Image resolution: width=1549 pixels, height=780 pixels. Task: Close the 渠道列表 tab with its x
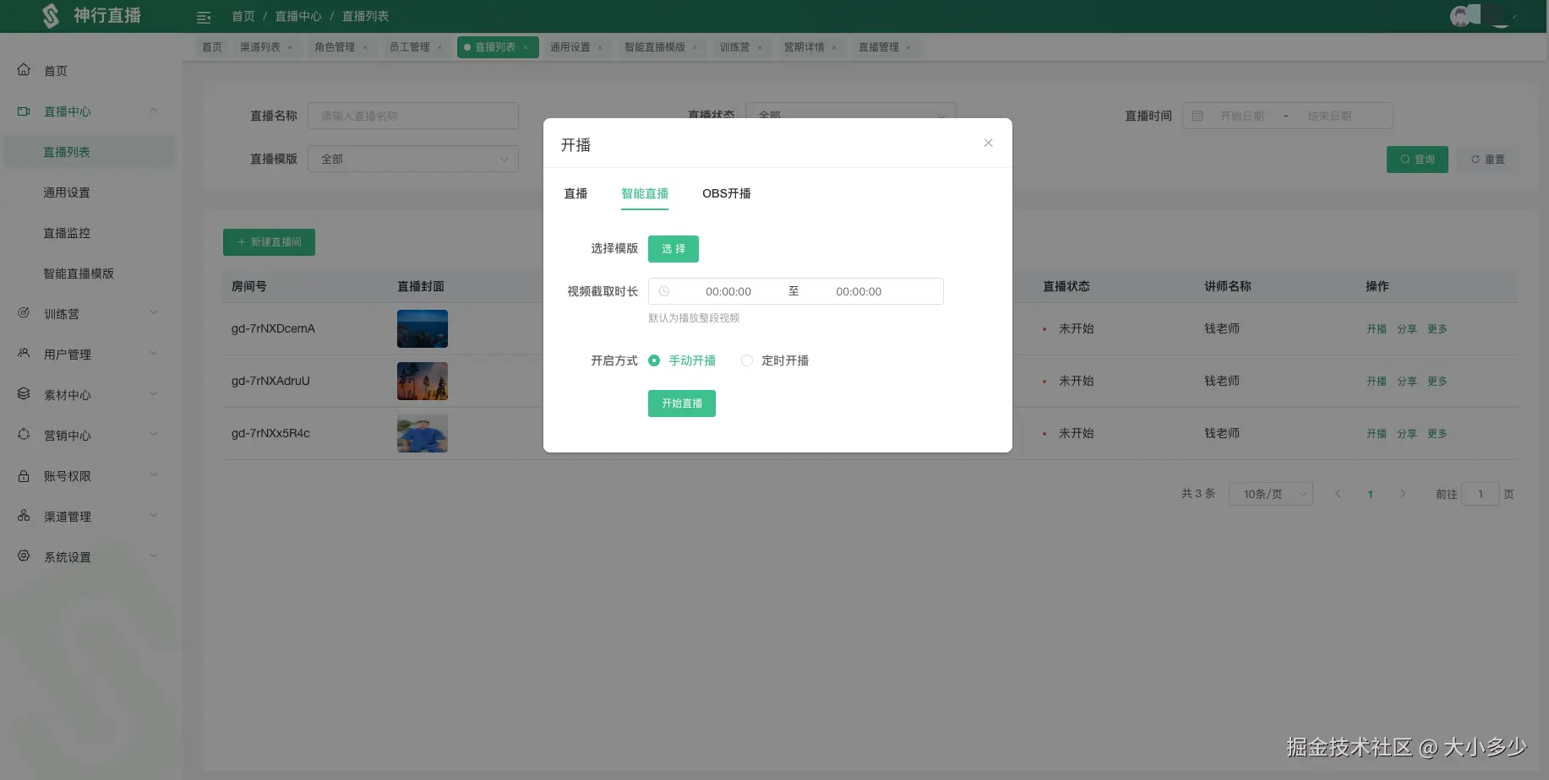[290, 47]
